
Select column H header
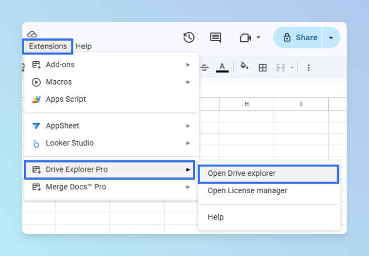click(x=246, y=104)
